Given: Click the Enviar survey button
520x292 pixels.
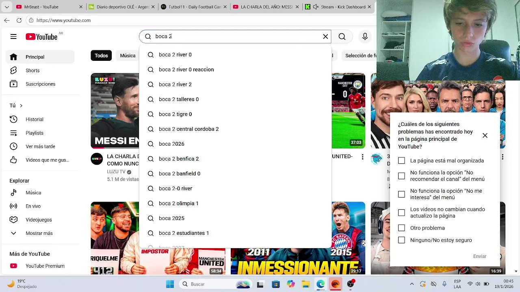Looking at the screenshot, I should point(480,256).
